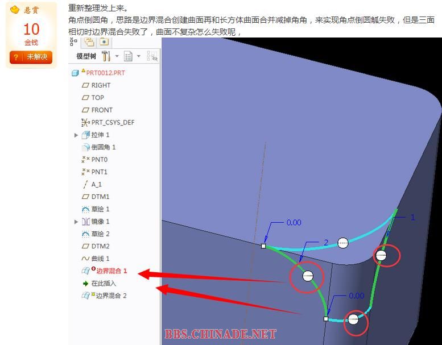Click the tree filter visibility icon
This screenshot has height=345, width=442.
(x=152, y=56)
